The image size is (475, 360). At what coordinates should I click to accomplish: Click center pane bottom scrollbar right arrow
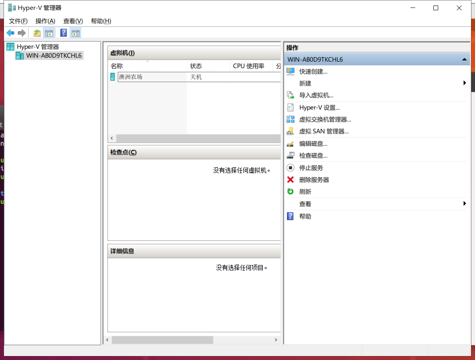pos(276,340)
